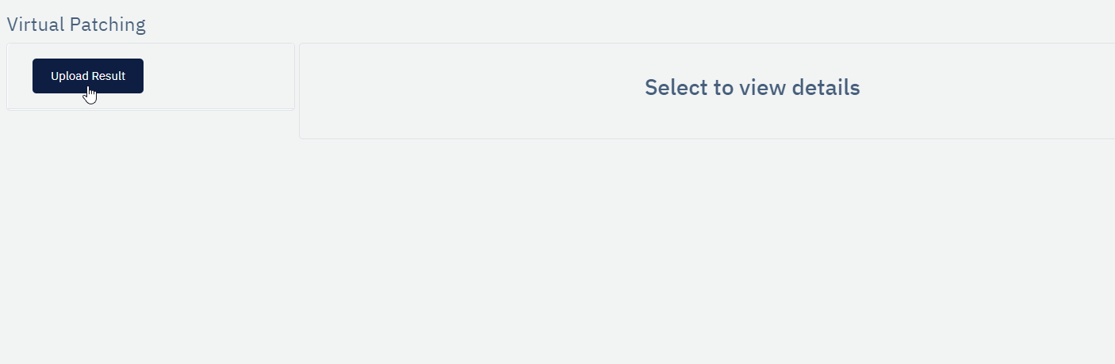Click the word 'Virtual' in the page title
This screenshot has width=1115, height=364.
pyautogui.click(x=36, y=25)
